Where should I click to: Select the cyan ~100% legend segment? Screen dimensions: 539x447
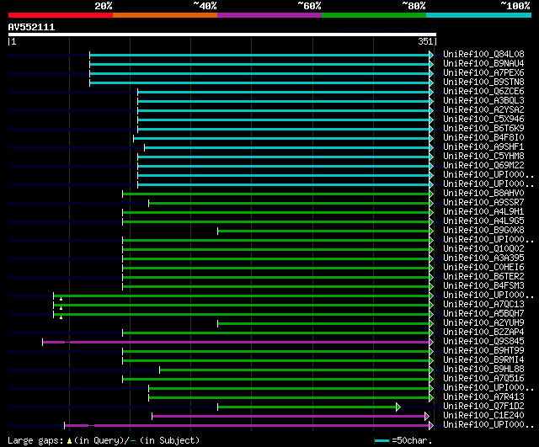coord(479,15)
